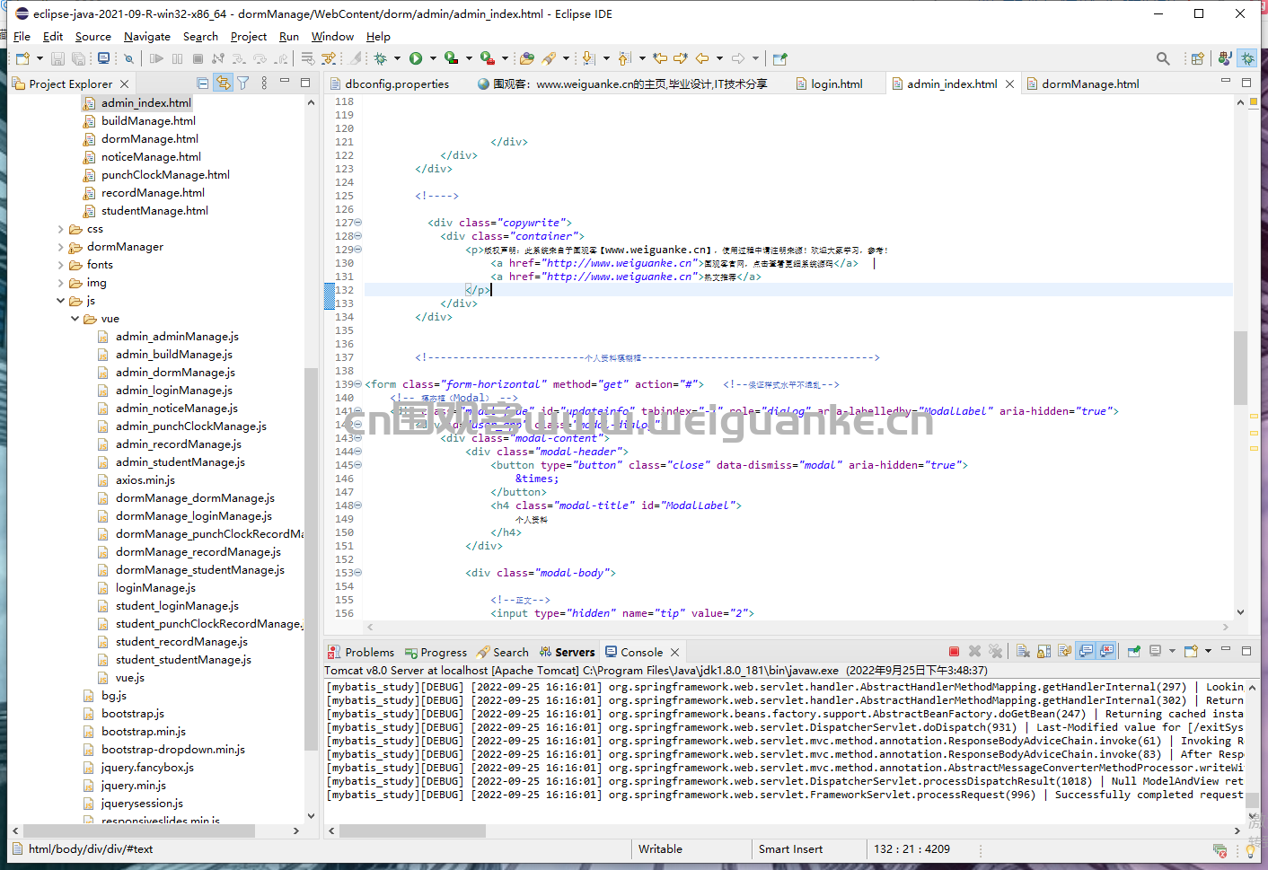Open the Servers view tab
This screenshot has height=870, width=1268.
click(x=567, y=652)
